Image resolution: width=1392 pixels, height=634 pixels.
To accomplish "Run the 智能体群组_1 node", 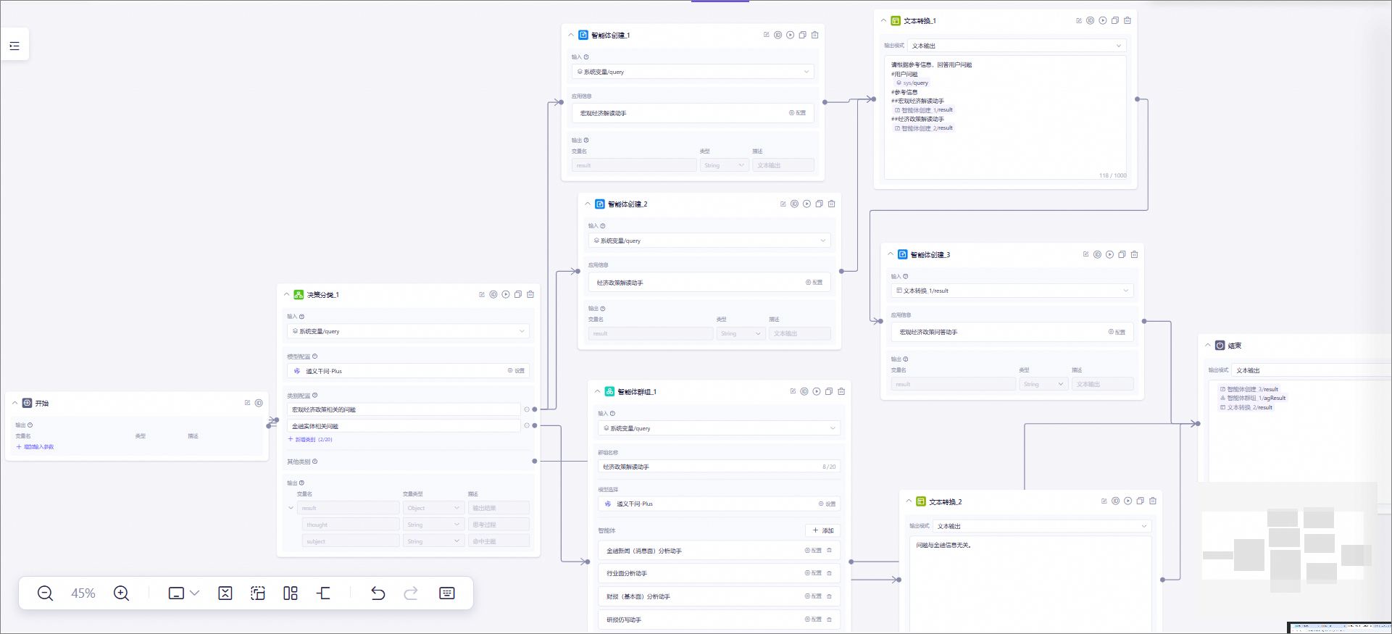I will [817, 391].
